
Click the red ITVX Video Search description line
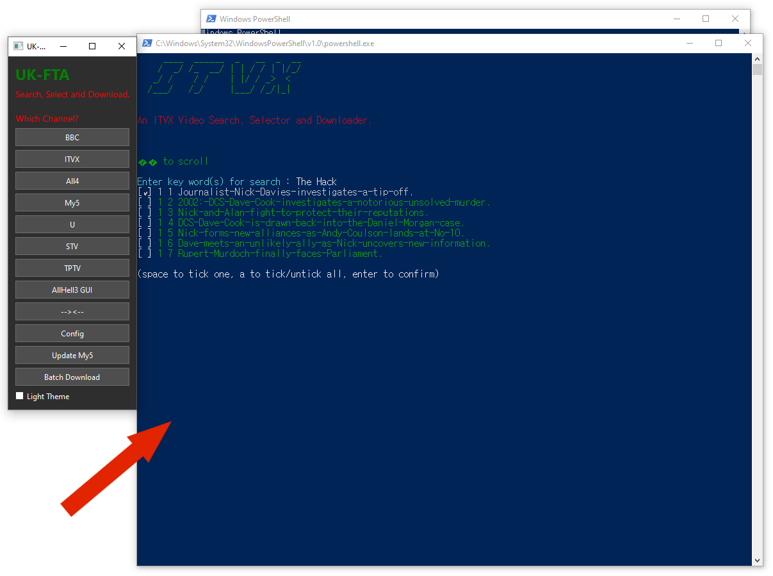pyautogui.click(x=255, y=120)
